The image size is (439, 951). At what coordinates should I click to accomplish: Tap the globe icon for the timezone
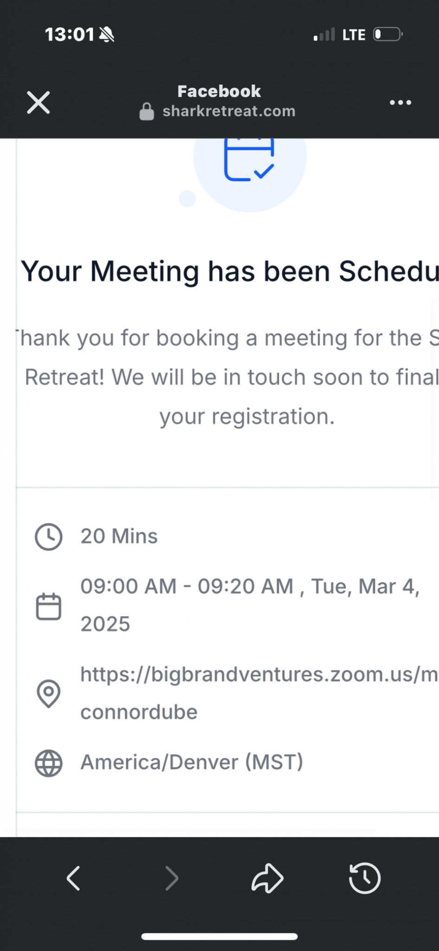pyautogui.click(x=49, y=763)
